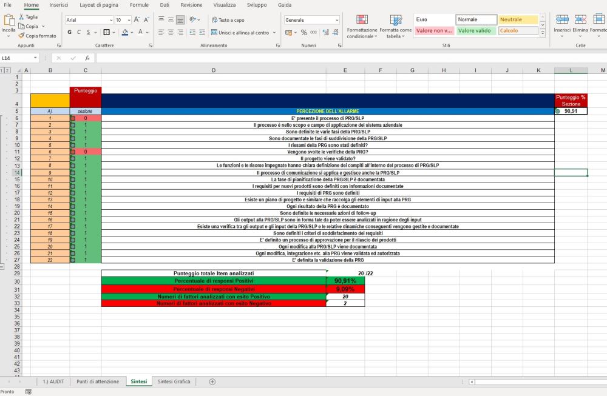Apply the Valore valido cell style
Image resolution: width=607 pixels, height=396 pixels.
click(475, 31)
